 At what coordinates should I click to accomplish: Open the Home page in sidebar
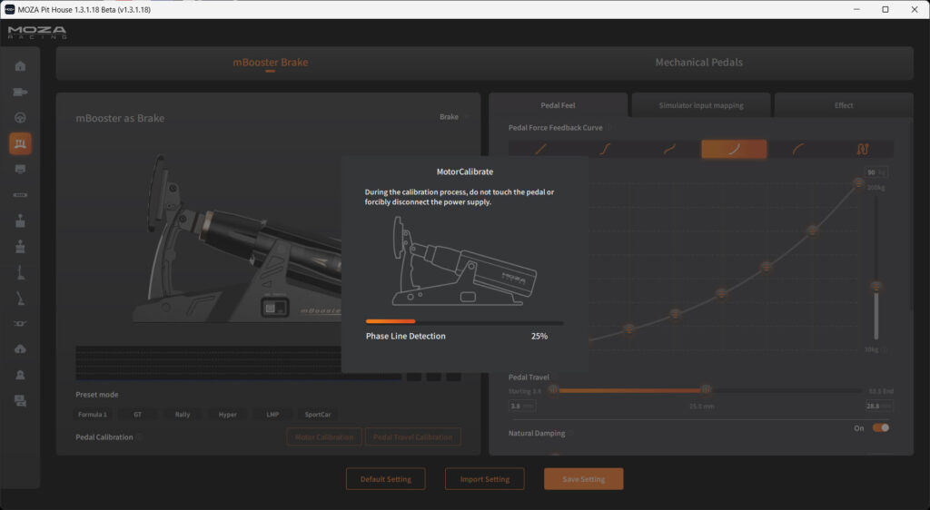coord(20,66)
